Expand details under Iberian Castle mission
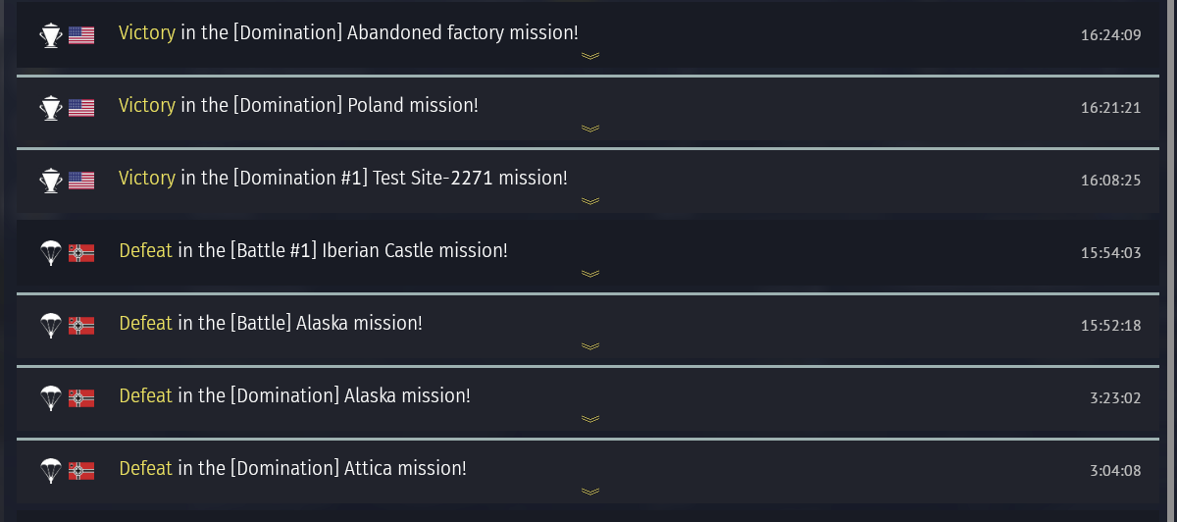This screenshot has height=522, width=1177. tap(589, 274)
